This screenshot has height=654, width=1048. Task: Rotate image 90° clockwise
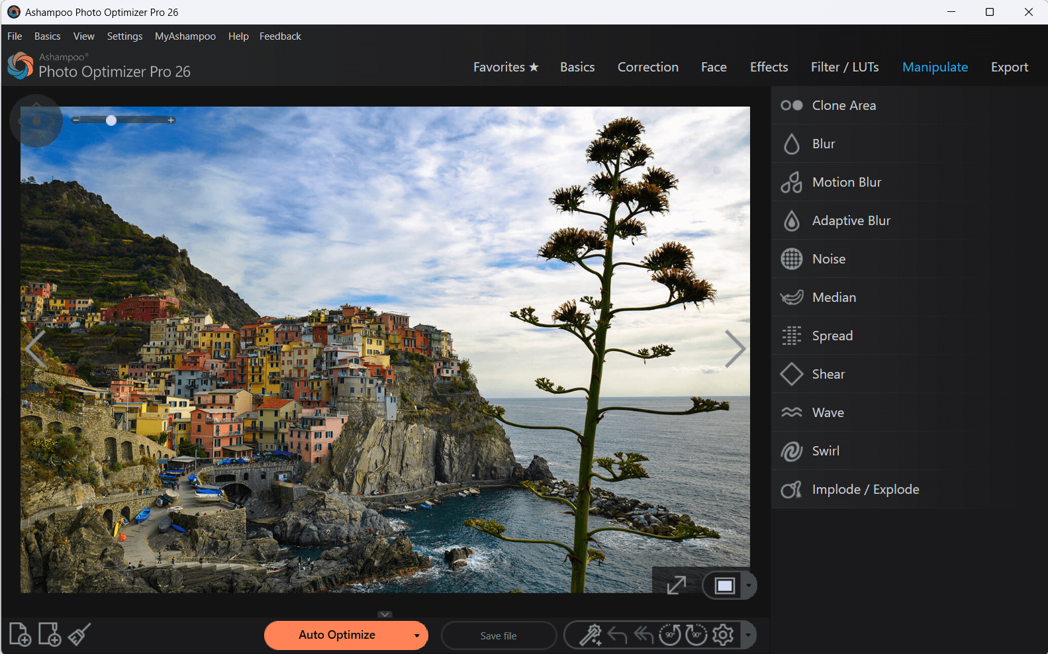[696, 635]
